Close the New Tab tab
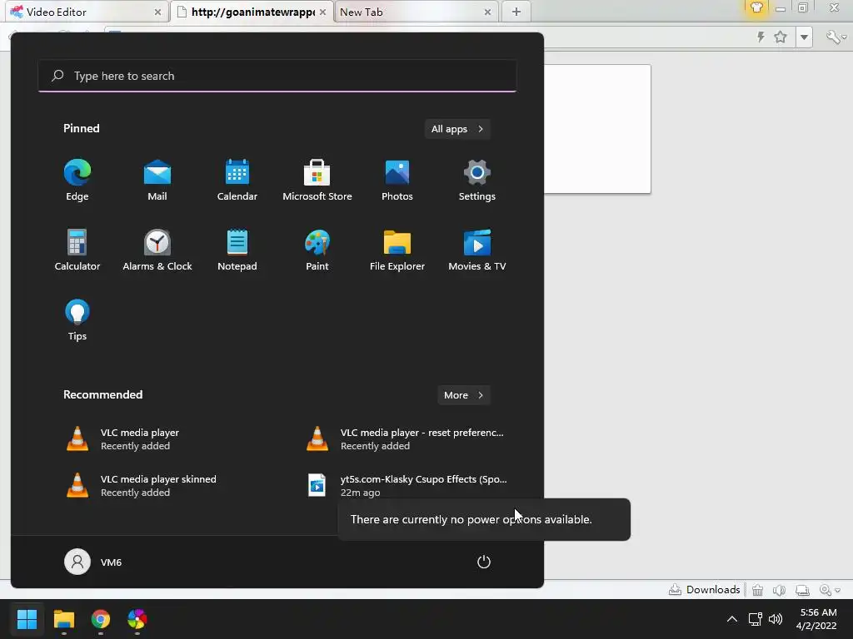 [487, 12]
